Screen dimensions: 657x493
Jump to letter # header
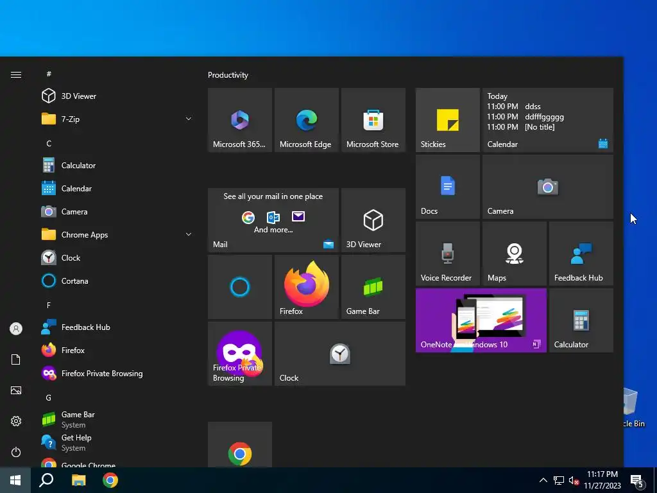pos(49,74)
